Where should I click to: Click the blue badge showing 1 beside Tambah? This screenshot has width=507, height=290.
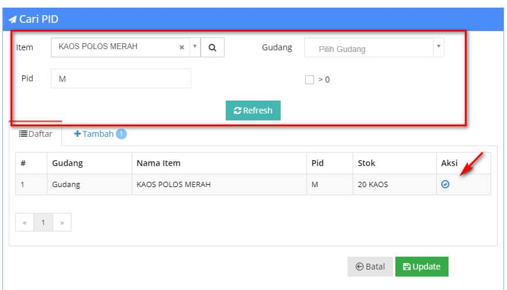click(x=121, y=133)
